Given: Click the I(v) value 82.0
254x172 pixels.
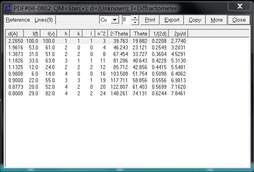Looking at the screenshot, I should (50, 94).
